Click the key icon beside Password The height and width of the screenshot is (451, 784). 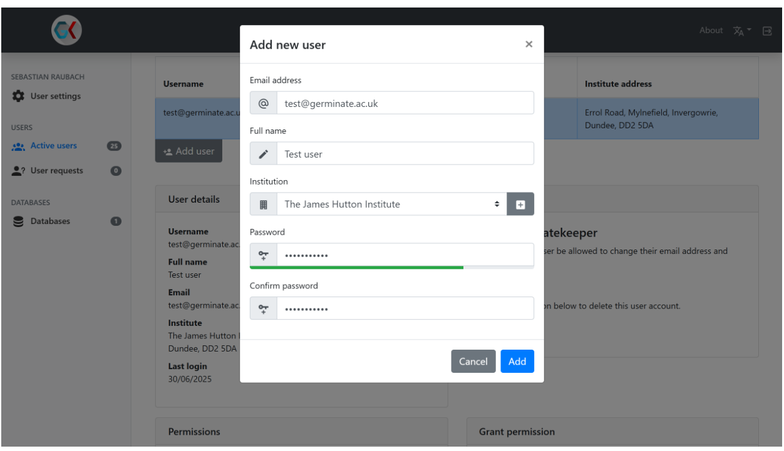tap(264, 255)
